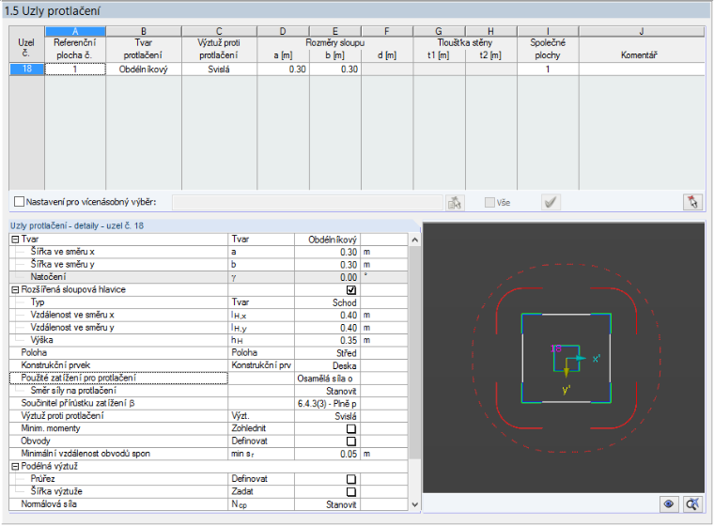Click the green checkmark apply icon

pos(551,202)
